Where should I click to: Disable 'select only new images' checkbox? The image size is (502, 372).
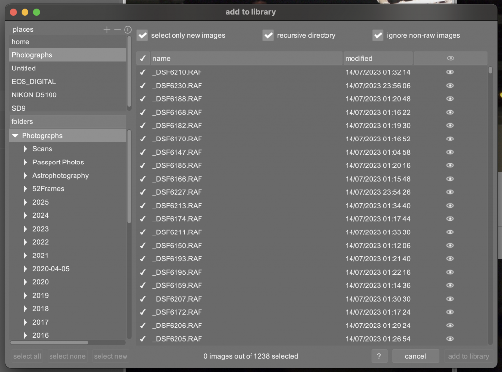point(142,35)
